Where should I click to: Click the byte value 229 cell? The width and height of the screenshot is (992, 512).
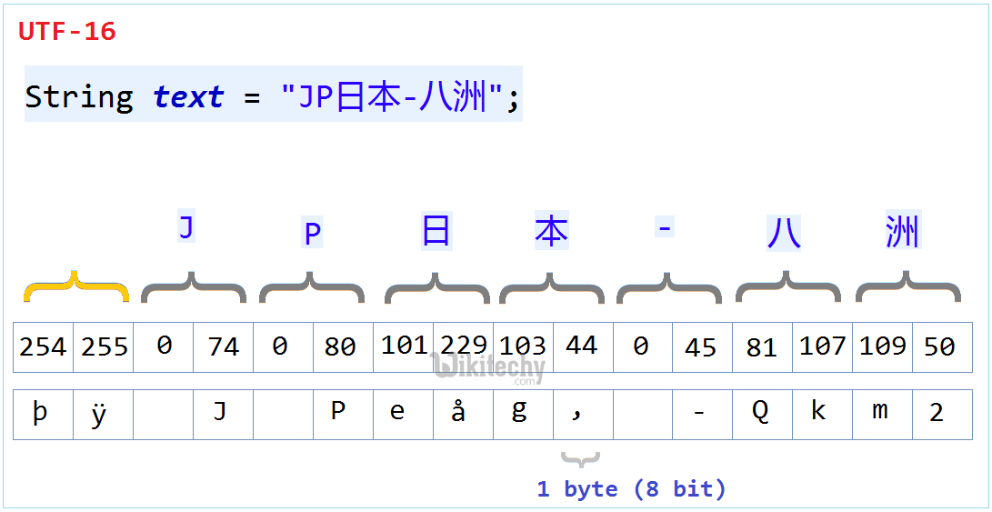click(x=463, y=347)
